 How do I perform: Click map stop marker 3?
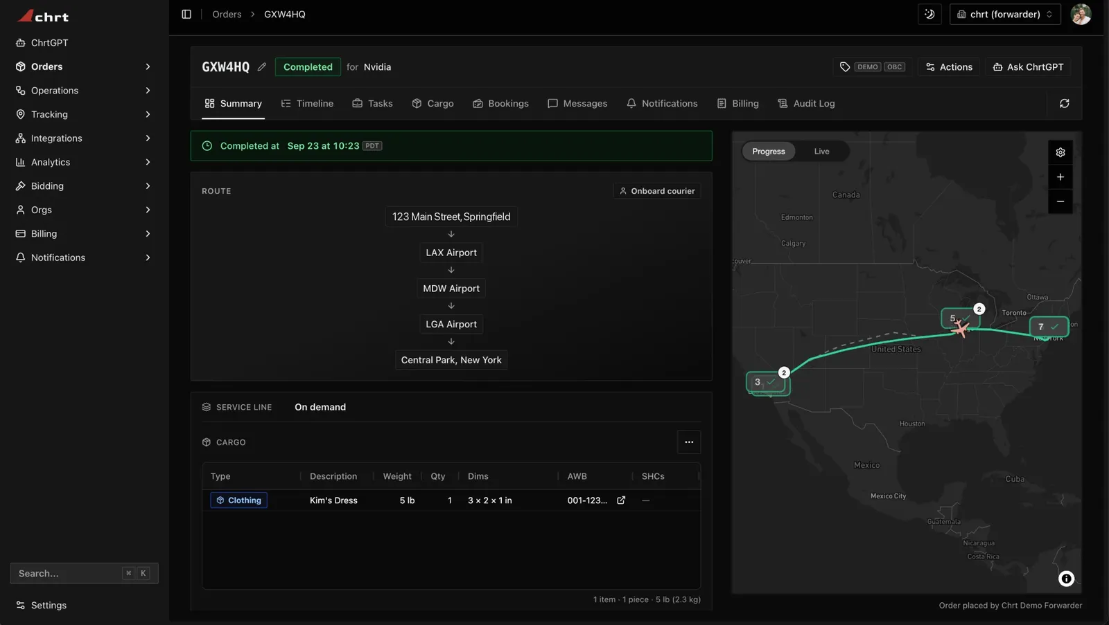765,382
